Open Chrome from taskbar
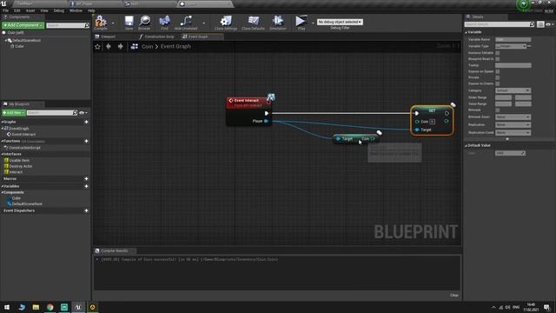The width and height of the screenshot is (556, 313). [50, 307]
